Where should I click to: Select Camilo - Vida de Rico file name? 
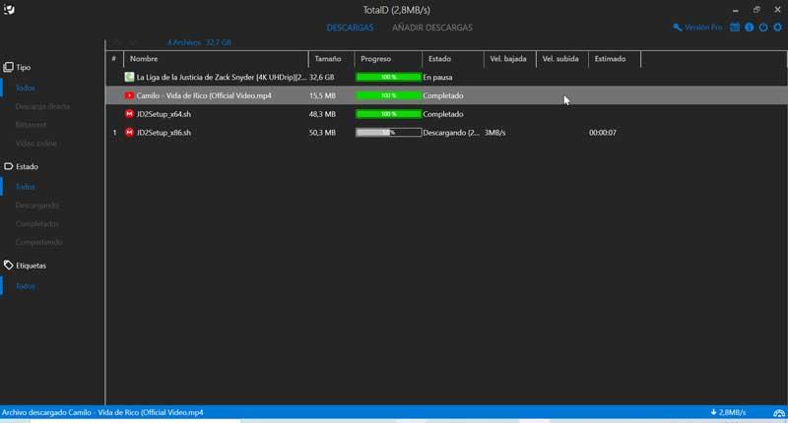[204, 95]
